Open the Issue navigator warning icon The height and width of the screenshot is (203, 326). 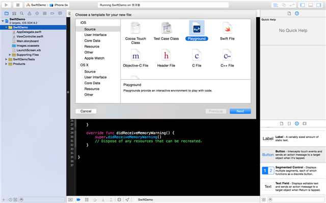tap(30, 14)
